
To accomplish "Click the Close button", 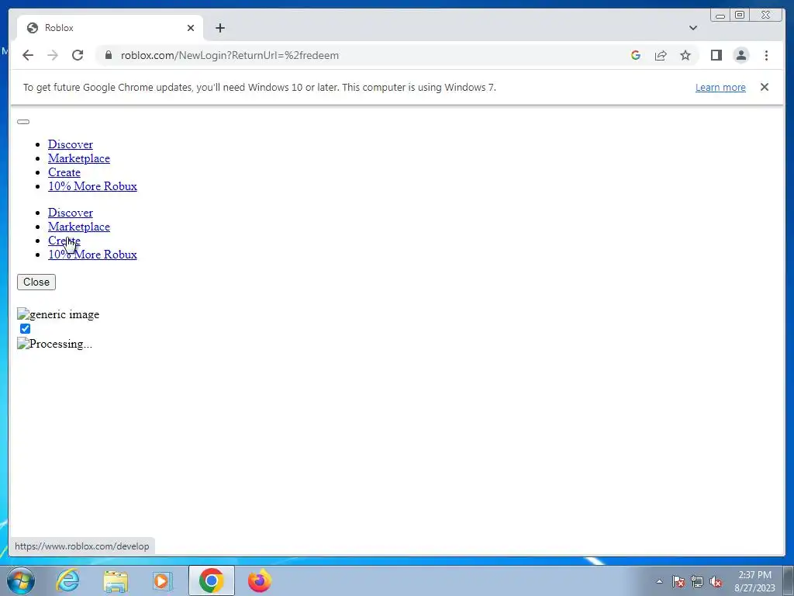I will pos(36,282).
